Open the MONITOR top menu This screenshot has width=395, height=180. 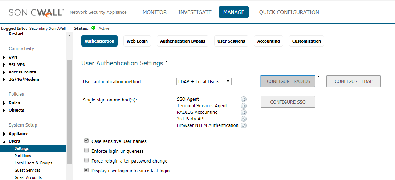tap(154, 12)
